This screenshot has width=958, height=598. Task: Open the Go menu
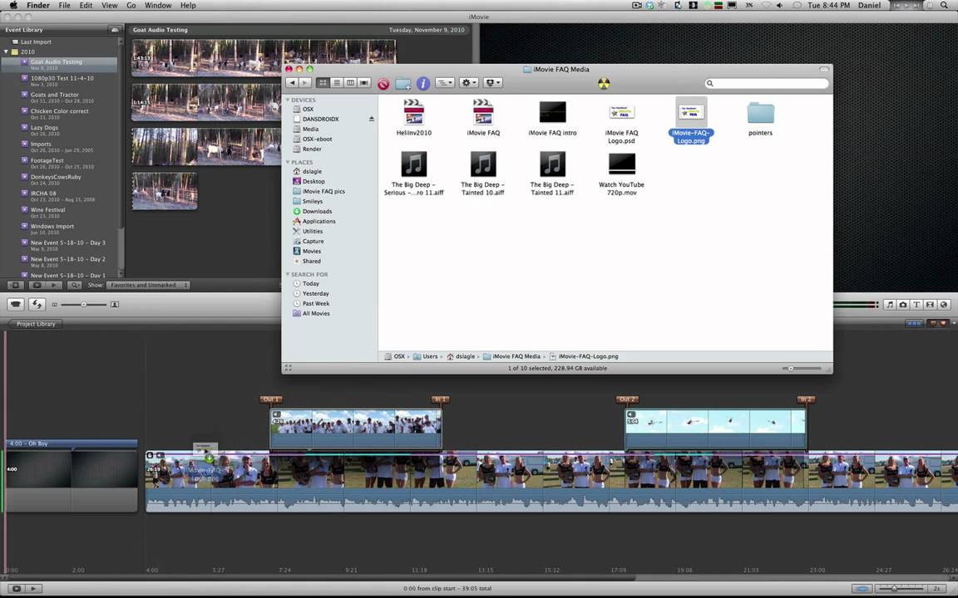click(x=131, y=5)
